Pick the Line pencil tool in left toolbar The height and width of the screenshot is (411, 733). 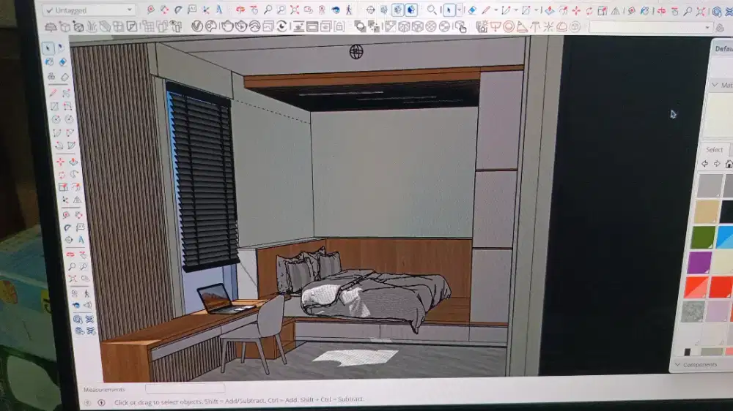pyautogui.click(x=54, y=92)
